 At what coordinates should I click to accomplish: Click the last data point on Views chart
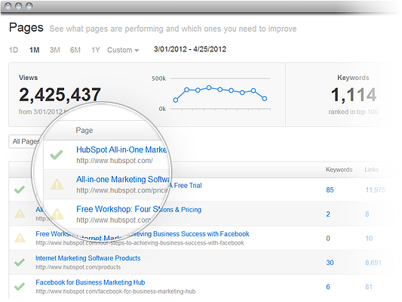click(x=265, y=98)
